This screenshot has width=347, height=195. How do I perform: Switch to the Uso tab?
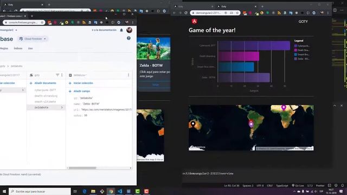tap(30, 48)
